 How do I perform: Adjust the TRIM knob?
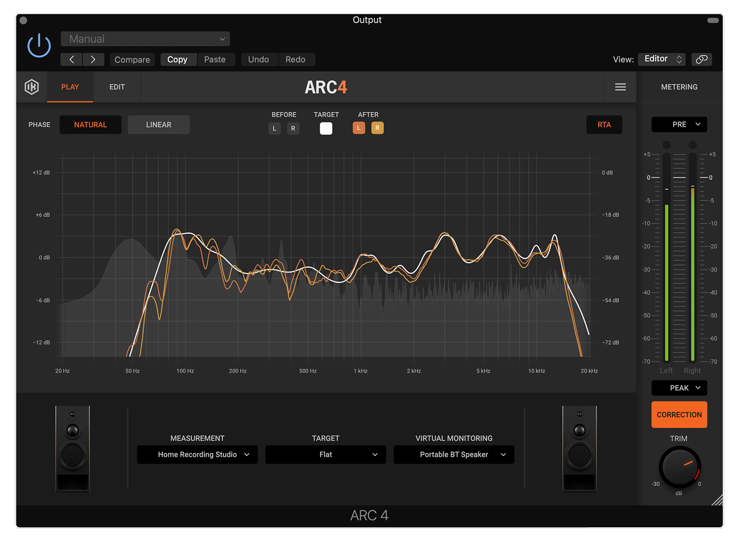point(679,467)
